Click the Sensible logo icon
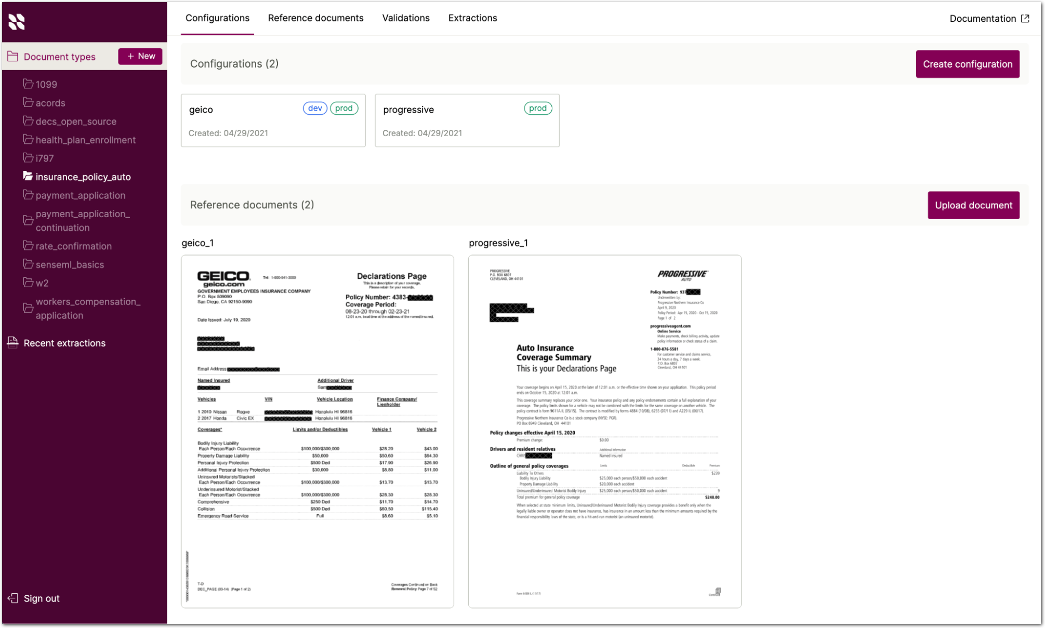 [x=16, y=21]
